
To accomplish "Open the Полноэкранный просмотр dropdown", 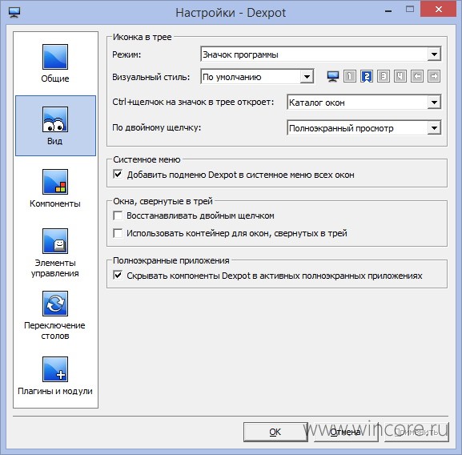I will point(364,128).
